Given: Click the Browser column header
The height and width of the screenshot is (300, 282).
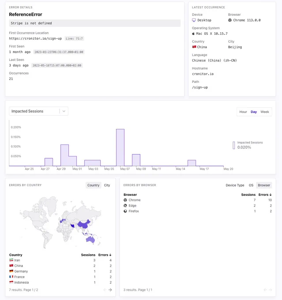Looking at the screenshot, I should [130, 195].
